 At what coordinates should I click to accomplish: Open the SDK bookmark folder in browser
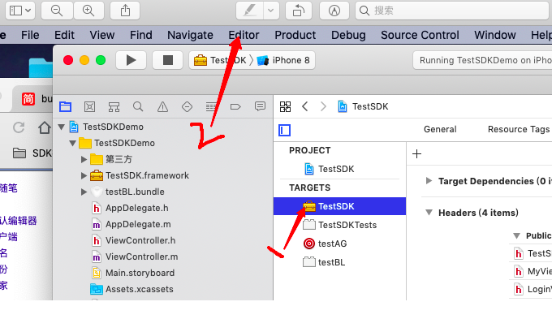click(x=32, y=153)
